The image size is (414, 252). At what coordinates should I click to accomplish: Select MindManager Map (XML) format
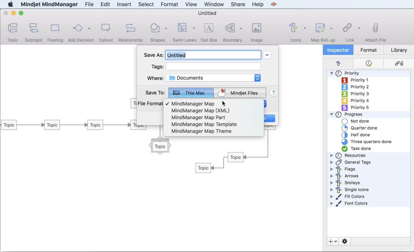pyautogui.click(x=214, y=110)
